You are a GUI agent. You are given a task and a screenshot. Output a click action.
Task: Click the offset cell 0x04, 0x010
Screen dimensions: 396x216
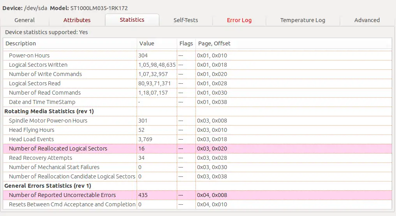[212, 204]
